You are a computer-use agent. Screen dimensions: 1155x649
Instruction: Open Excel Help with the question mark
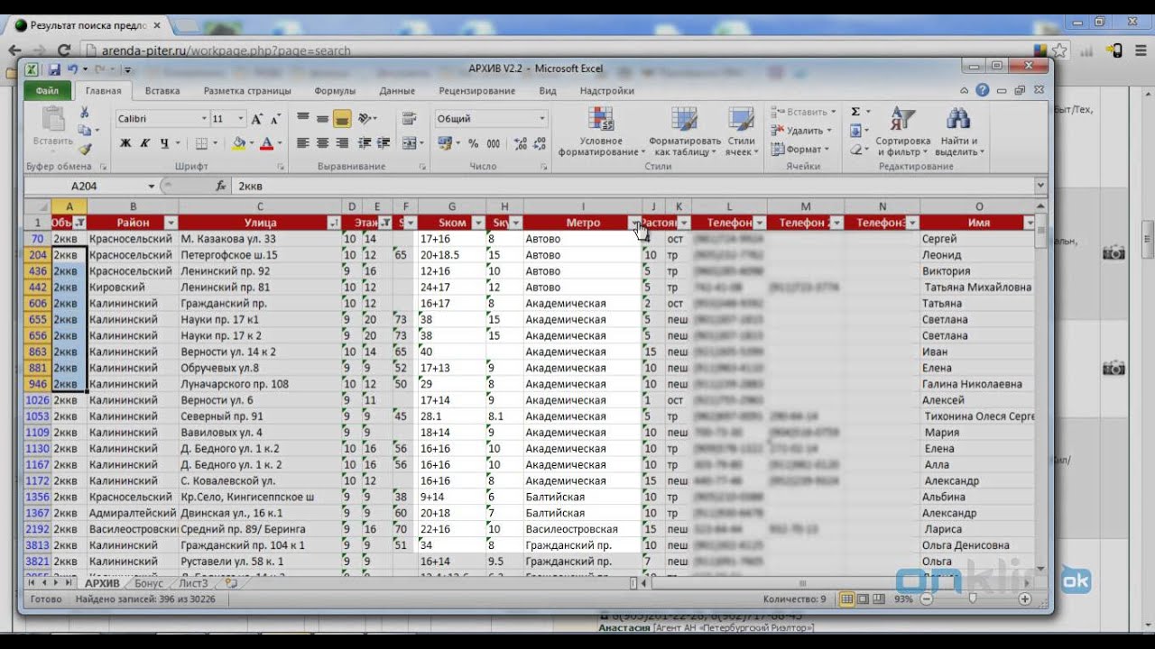pyautogui.click(x=983, y=90)
